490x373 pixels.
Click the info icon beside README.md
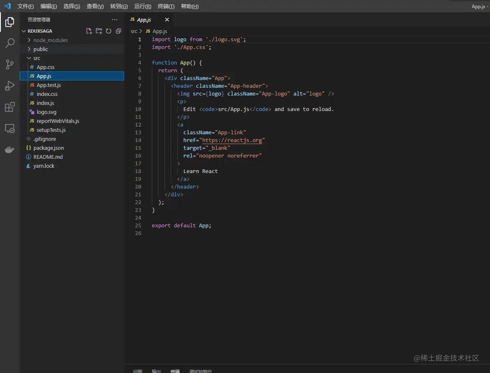29,157
